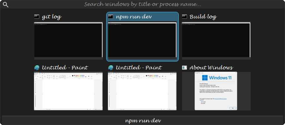Focus the search windows by title field
This screenshot has height=125, width=285.
(142, 4)
